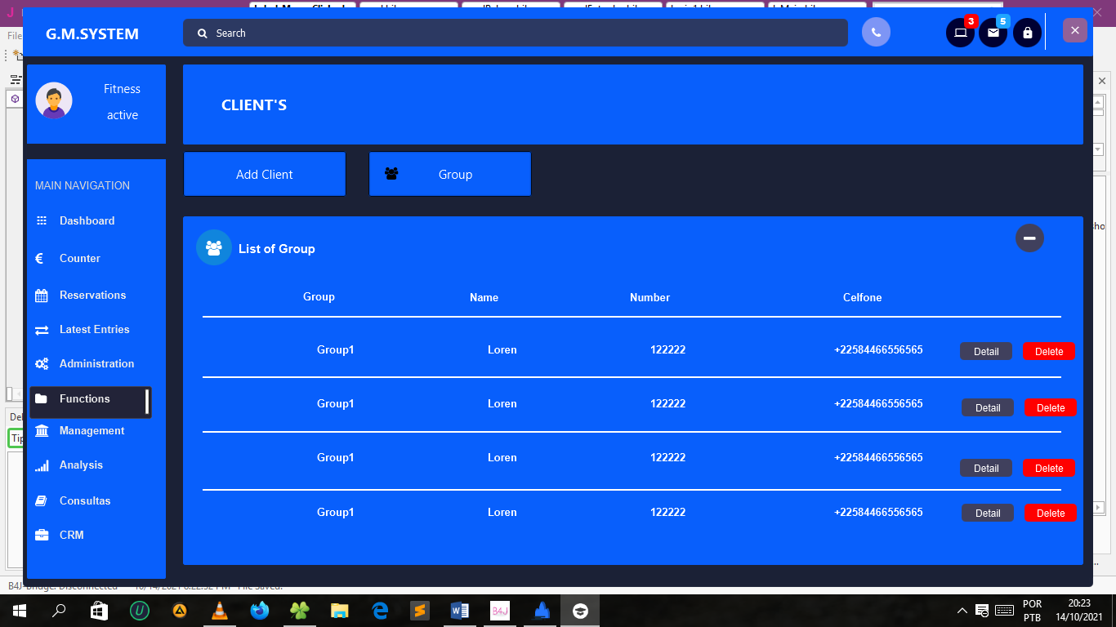Viewport: 1116px width, 627px height.
Task: Open the Windows Start menu
Action: pos(19,611)
